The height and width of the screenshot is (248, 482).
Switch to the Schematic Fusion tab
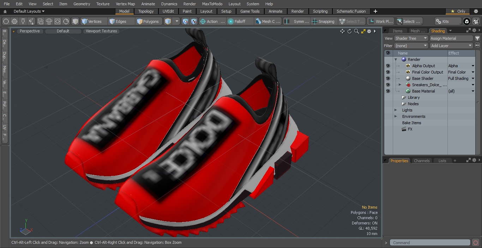pyautogui.click(x=351, y=11)
